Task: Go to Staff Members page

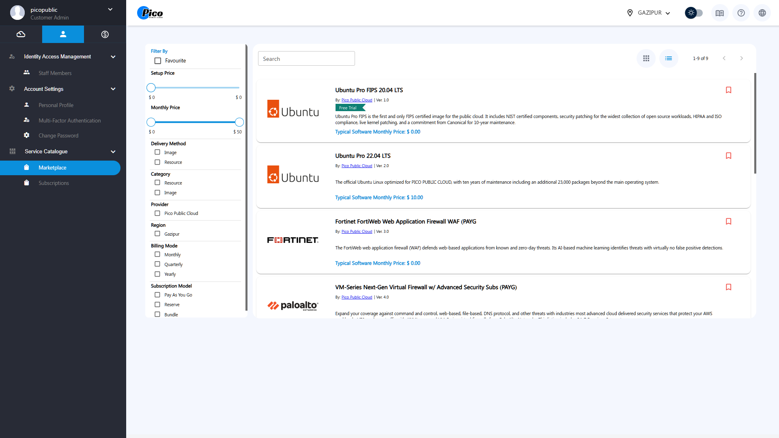Action: [55, 73]
